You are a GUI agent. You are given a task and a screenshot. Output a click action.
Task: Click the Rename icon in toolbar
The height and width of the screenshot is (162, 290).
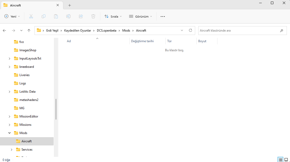click(68, 17)
